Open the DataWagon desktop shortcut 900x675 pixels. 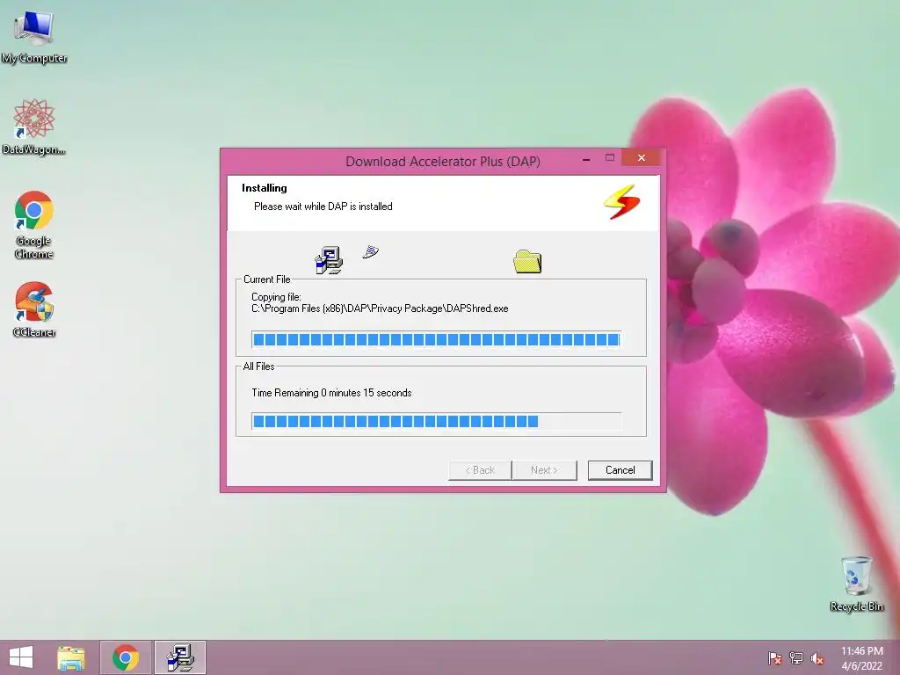[34, 127]
